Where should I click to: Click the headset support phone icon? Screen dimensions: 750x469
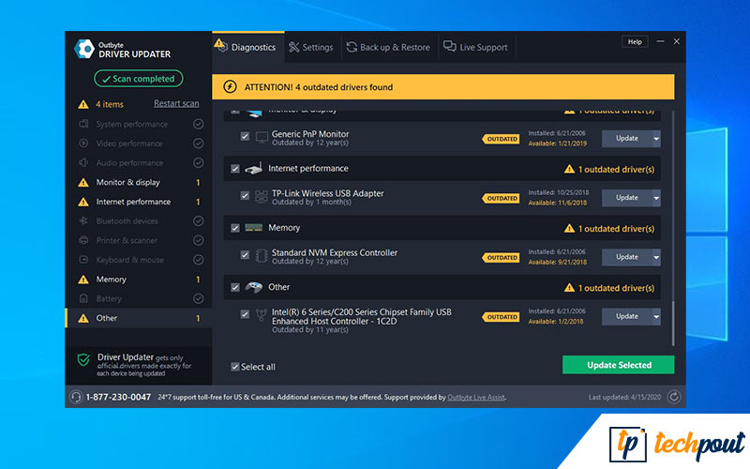74,398
